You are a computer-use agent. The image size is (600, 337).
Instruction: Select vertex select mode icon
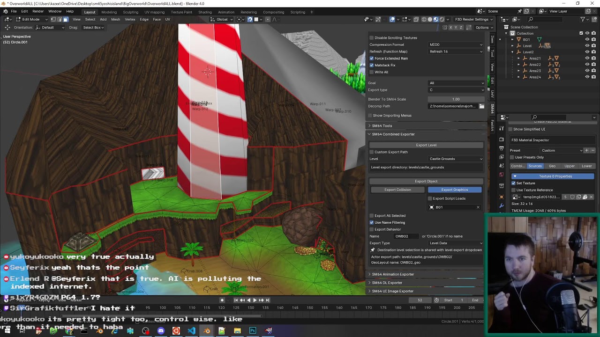click(53, 19)
